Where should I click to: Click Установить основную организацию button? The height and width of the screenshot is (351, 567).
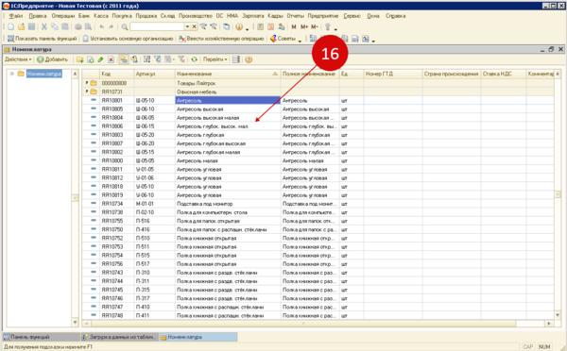click(x=129, y=39)
